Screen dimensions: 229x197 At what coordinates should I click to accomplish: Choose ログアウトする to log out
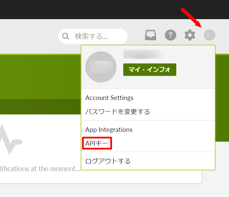tap(108, 161)
